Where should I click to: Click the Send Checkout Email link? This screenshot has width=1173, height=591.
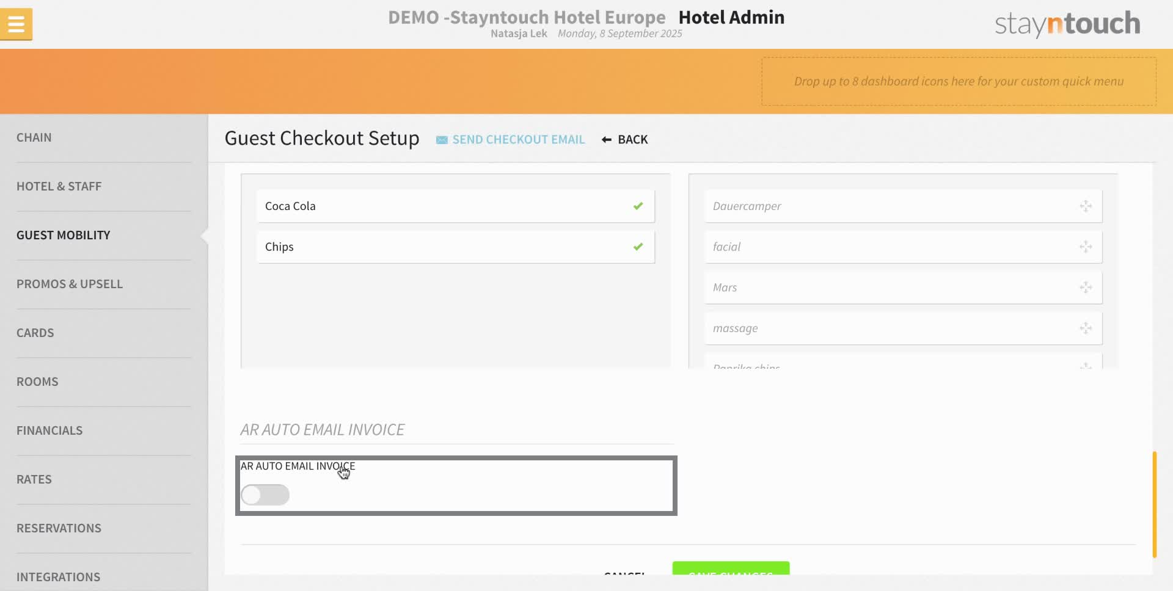click(x=519, y=139)
